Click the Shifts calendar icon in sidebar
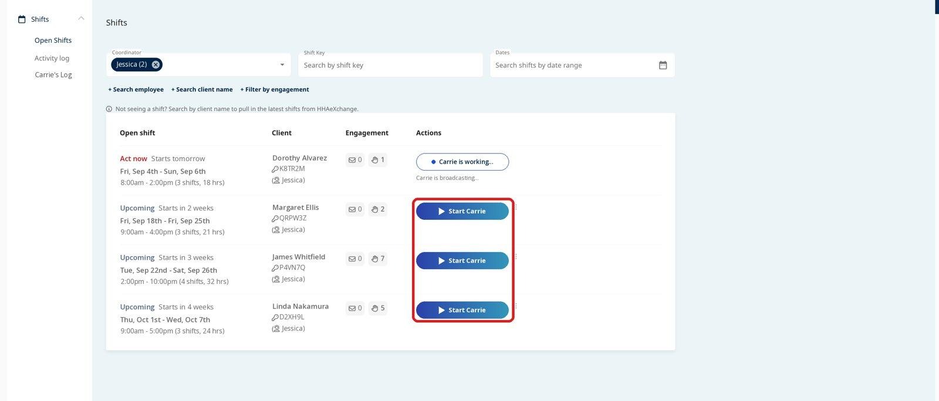 (22, 19)
